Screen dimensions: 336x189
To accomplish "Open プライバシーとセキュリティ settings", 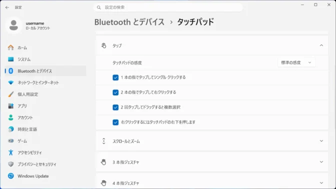I will [45, 164].
